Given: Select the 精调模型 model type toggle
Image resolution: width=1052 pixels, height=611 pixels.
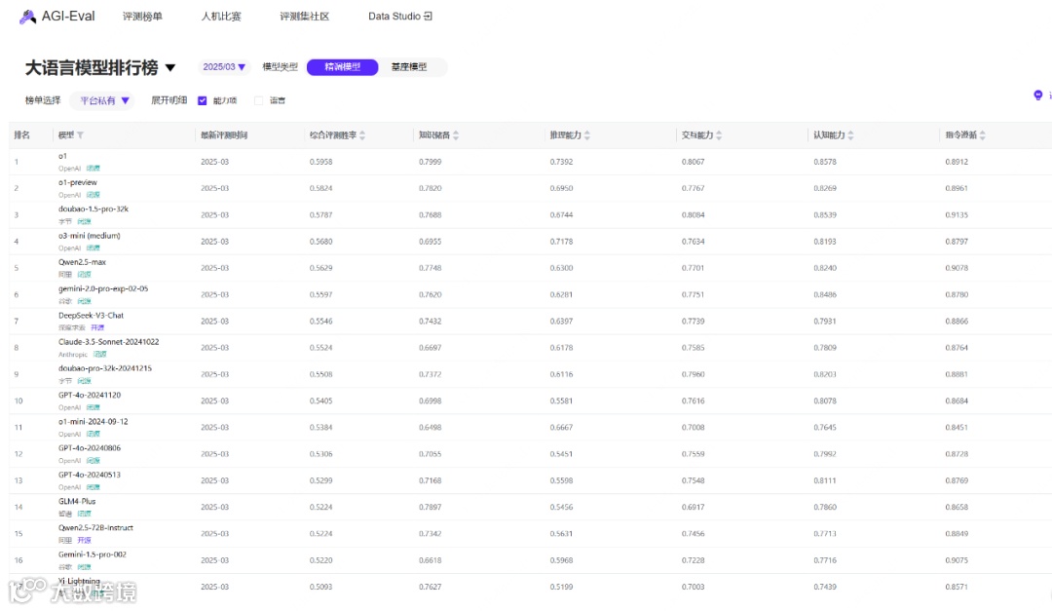Looking at the screenshot, I should pos(342,67).
